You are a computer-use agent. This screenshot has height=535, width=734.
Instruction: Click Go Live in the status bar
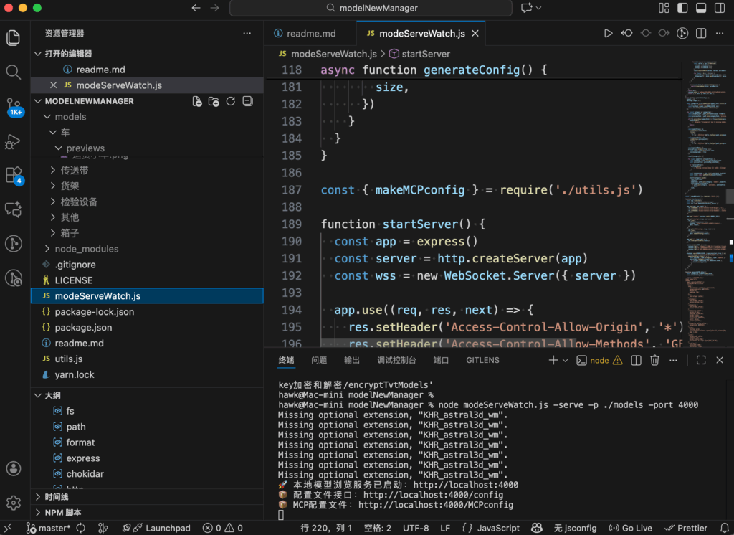(630, 528)
